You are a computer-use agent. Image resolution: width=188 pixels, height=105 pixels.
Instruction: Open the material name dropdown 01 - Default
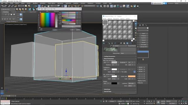(120, 46)
